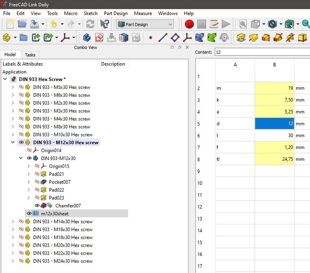
Task: Select spreadsheet row 6 header
Action: [x=205, y=136]
